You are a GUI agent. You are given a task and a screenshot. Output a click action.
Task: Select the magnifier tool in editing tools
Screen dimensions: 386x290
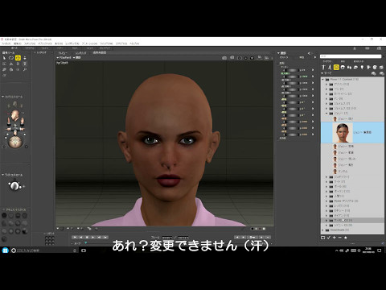[25, 69]
